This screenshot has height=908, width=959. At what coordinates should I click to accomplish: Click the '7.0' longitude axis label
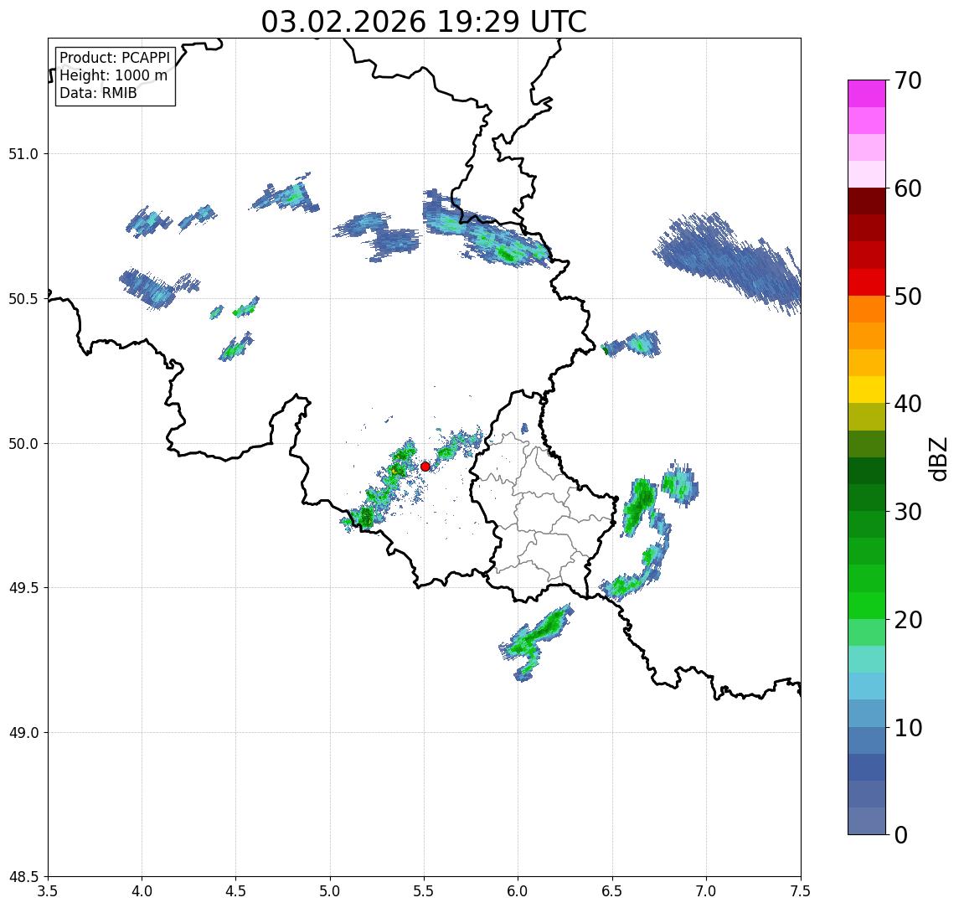(706, 891)
